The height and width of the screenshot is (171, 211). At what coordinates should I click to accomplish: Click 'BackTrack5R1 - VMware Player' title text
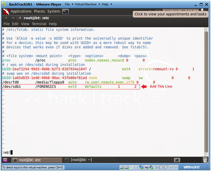tap(35, 4)
